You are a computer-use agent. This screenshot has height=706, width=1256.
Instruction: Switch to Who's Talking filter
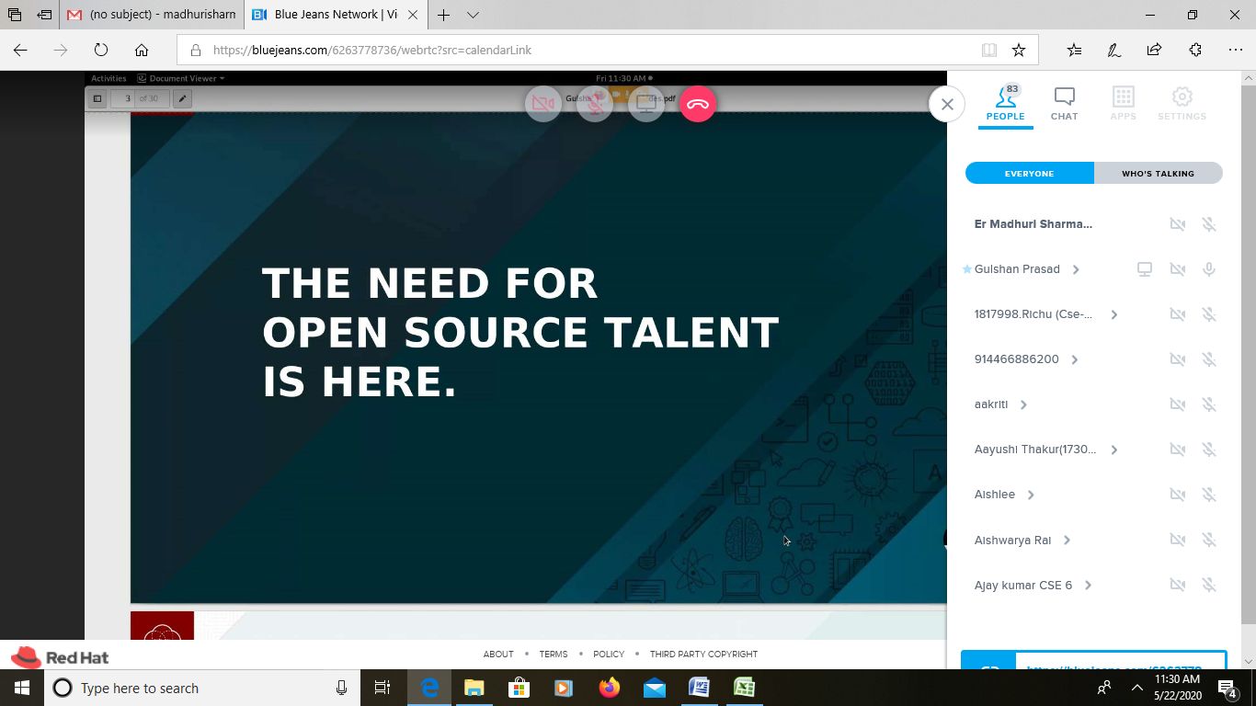pos(1158,173)
